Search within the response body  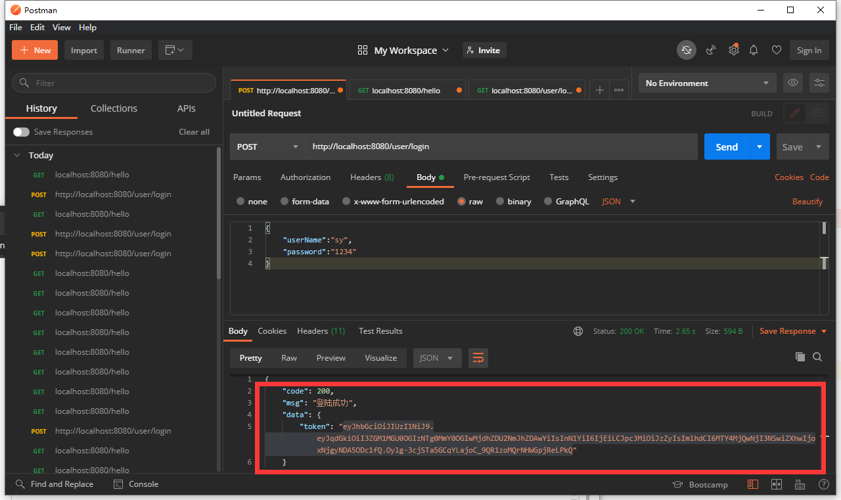pyautogui.click(x=817, y=357)
